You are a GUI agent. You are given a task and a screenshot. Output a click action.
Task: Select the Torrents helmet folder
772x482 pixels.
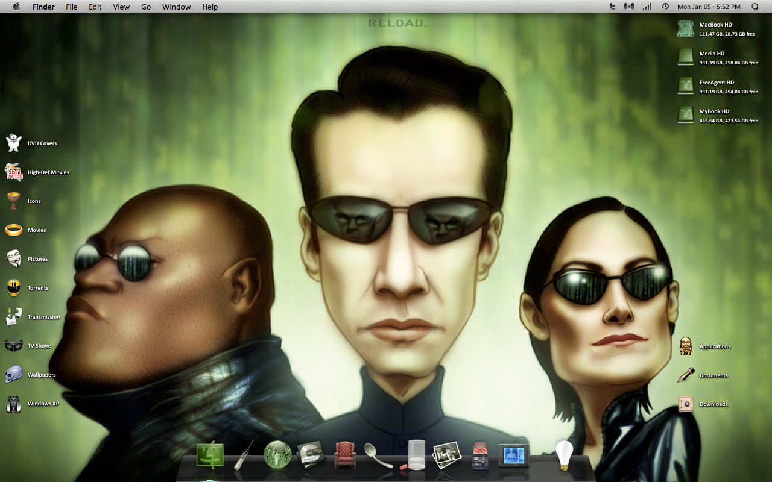14,288
